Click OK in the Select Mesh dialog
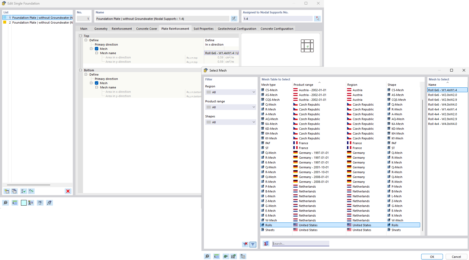The image size is (469, 260). pyautogui.click(x=432, y=257)
